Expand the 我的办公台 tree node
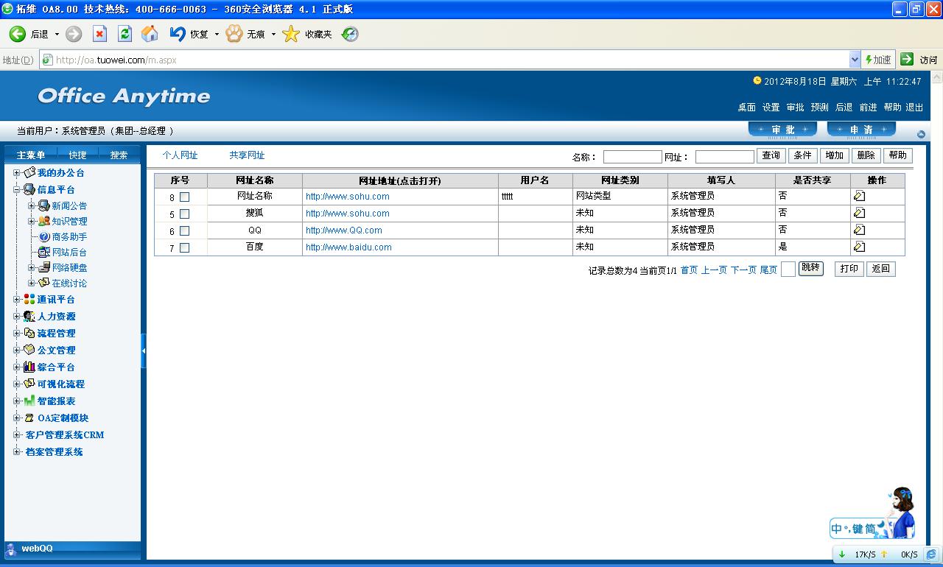Image resolution: width=943 pixels, height=567 pixels. point(17,173)
